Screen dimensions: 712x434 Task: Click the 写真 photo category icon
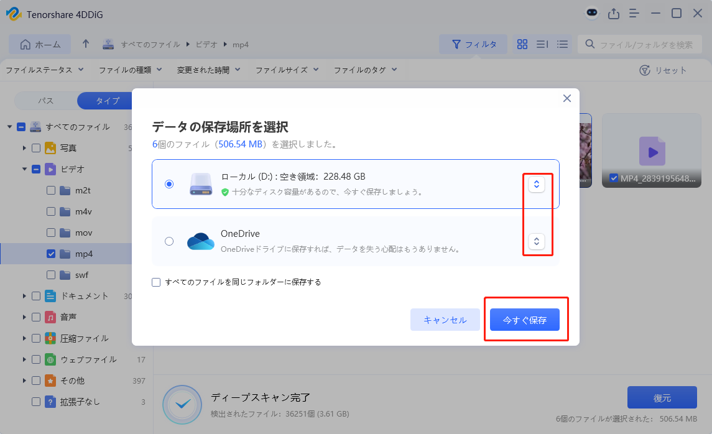click(50, 148)
